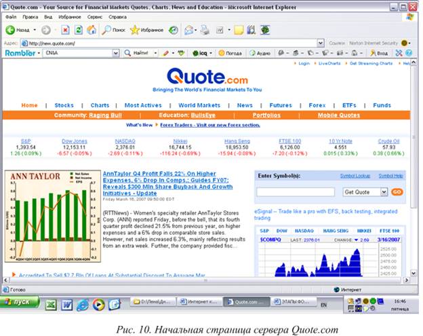Screen dimensions: 423x336
Task: Launch Excel from the Quick Launch bar
Action: (51, 305)
